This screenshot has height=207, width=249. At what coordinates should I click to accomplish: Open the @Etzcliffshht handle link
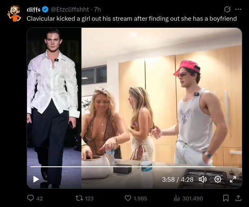pos(70,10)
